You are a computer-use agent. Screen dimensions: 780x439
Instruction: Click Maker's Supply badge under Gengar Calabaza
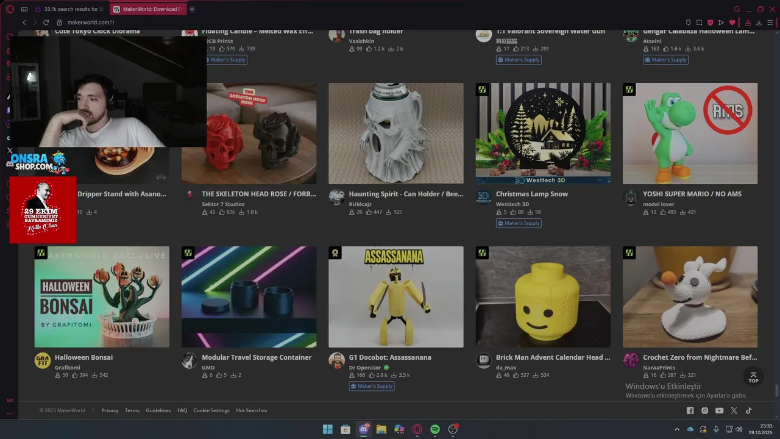(665, 60)
